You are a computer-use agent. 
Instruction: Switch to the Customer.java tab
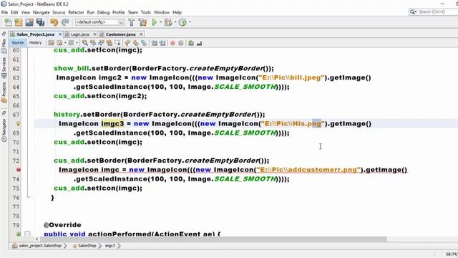[x=120, y=34]
